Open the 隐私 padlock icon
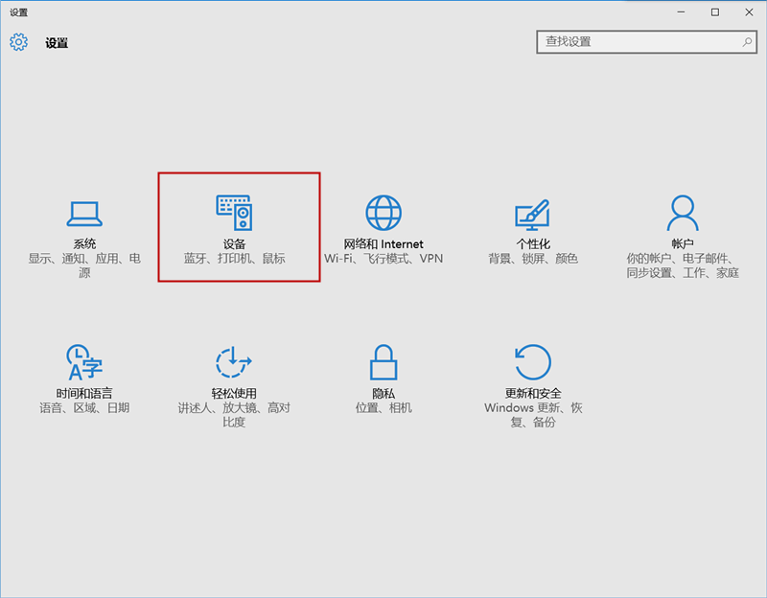This screenshot has height=598, width=767. [383, 362]
